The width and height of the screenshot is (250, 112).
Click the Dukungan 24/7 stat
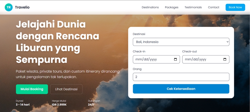pos(94,103)
